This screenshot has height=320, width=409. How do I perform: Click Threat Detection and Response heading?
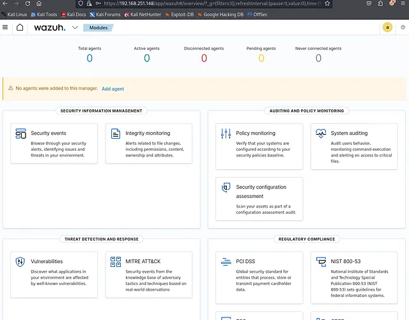coord(102,239)
